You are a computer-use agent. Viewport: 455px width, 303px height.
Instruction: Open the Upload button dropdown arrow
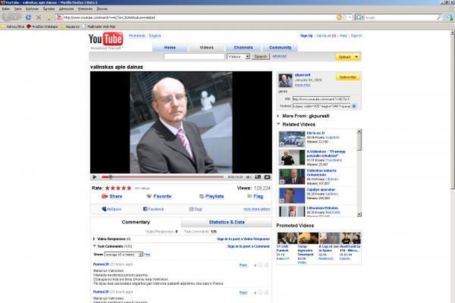[357, 57]
